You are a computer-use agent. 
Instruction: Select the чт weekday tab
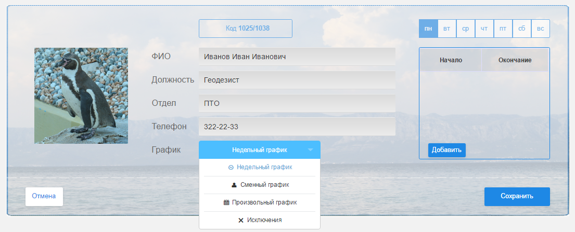coord(484,29)
